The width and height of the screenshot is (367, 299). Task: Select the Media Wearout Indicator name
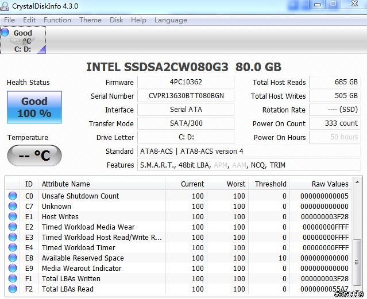[x=82, y=268]
